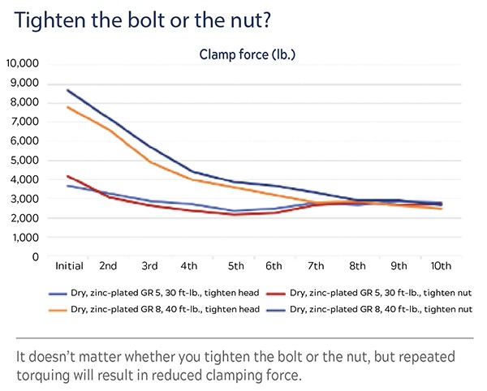Screen dimensions: 487x391
Task: Click the '2,000' y-axis value
Action: pyautogui.click(x=27, y=218)
